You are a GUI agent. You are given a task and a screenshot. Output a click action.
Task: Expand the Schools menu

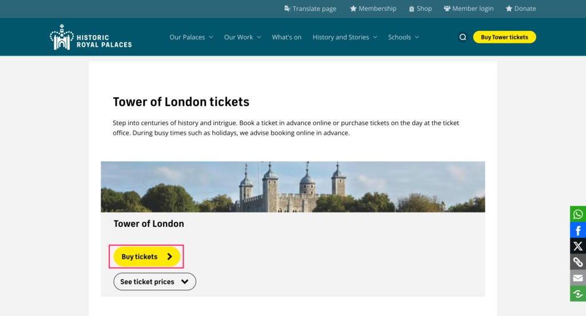coord(403,37)
